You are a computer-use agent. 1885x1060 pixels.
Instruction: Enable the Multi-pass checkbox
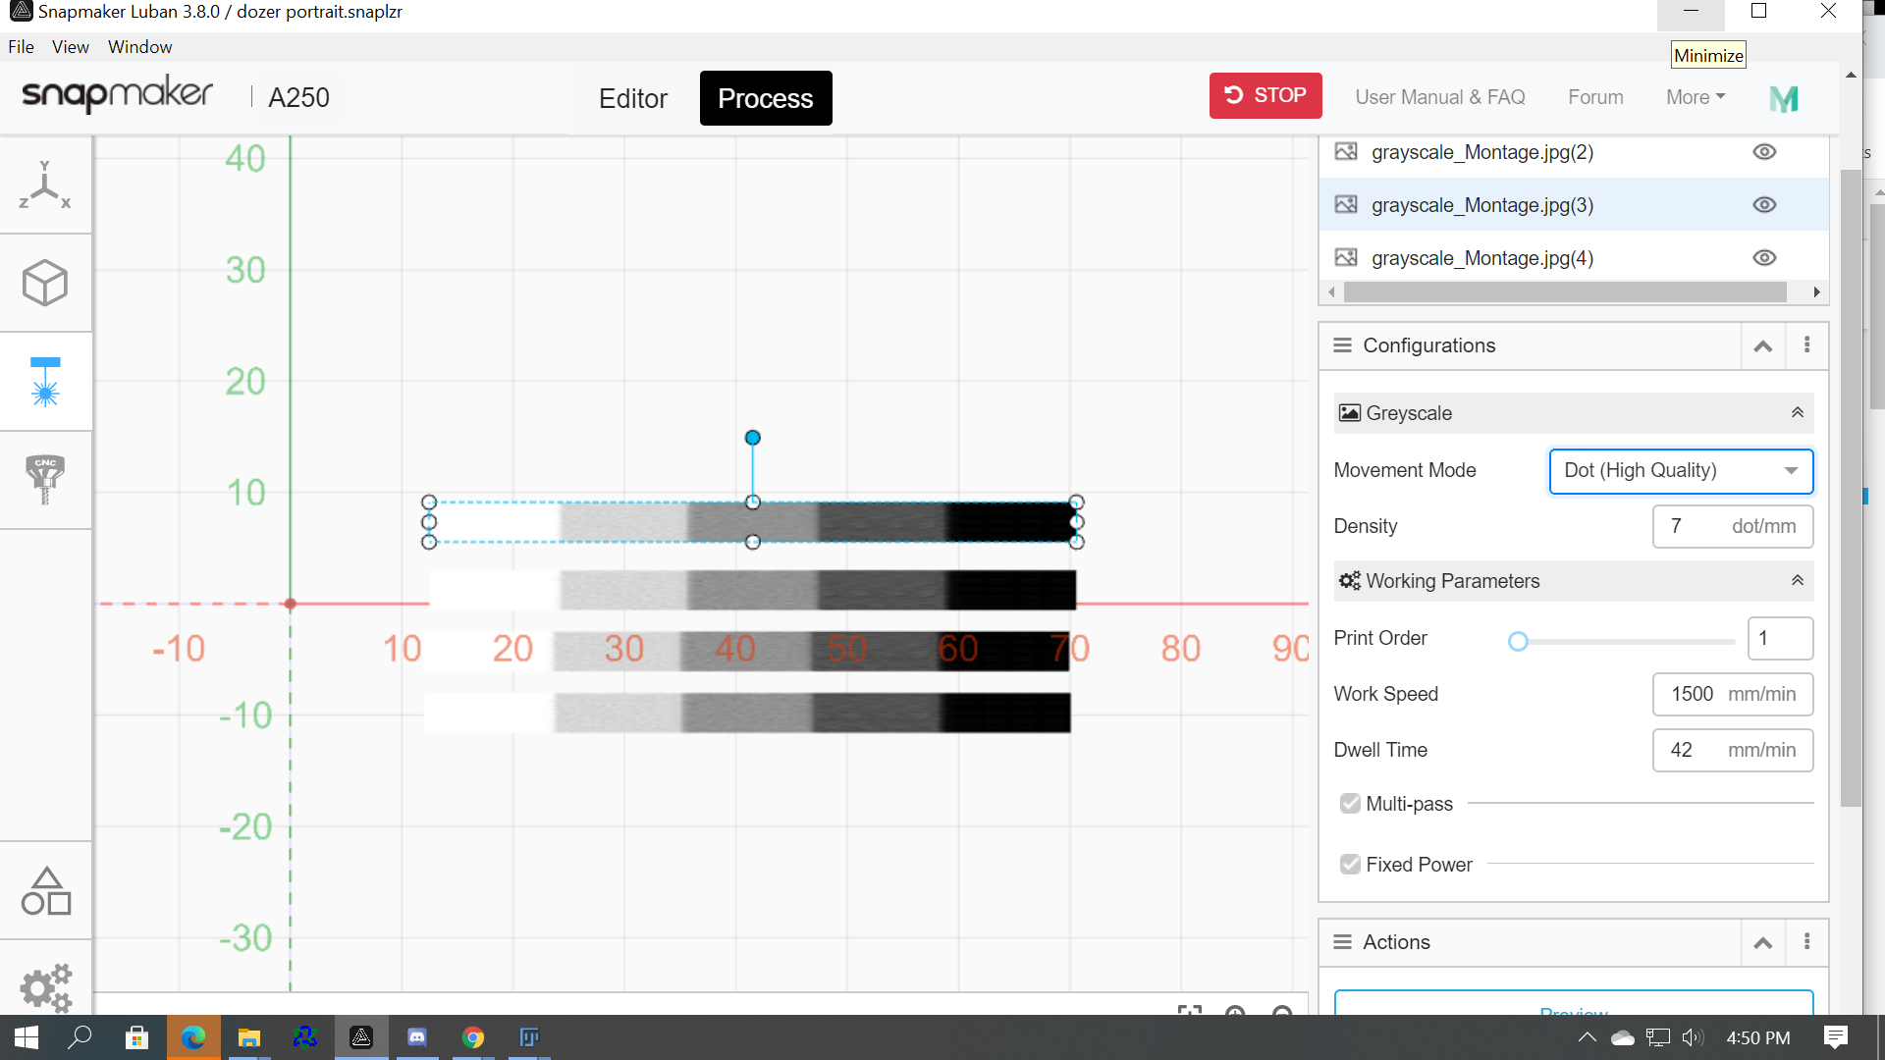[x=1349, y=803]
